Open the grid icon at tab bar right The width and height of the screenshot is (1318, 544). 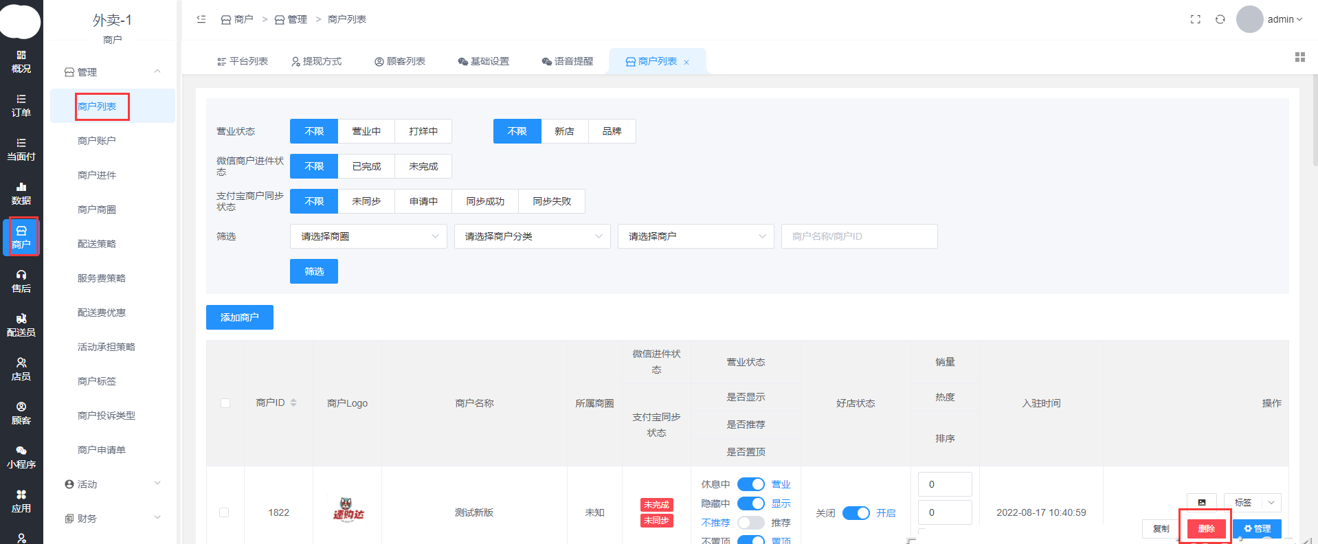point(1299,57)
